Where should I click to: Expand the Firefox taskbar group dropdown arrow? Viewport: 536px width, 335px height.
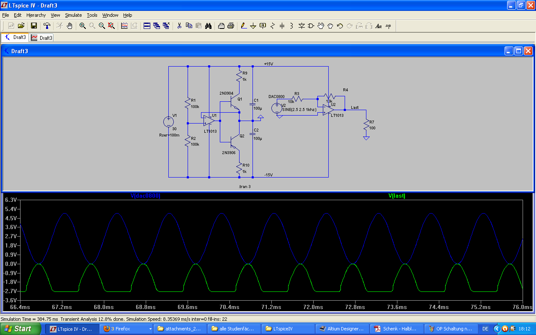pyautogui.click(x=150, y=329)
